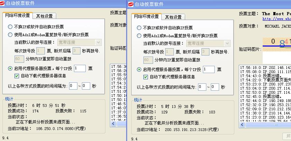
Task: Choose ADSL/Modem redial option in the front window
Action: click(x=139, y=36)
